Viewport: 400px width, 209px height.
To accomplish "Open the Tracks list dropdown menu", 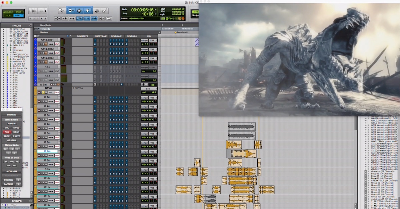I will (31, 26).
